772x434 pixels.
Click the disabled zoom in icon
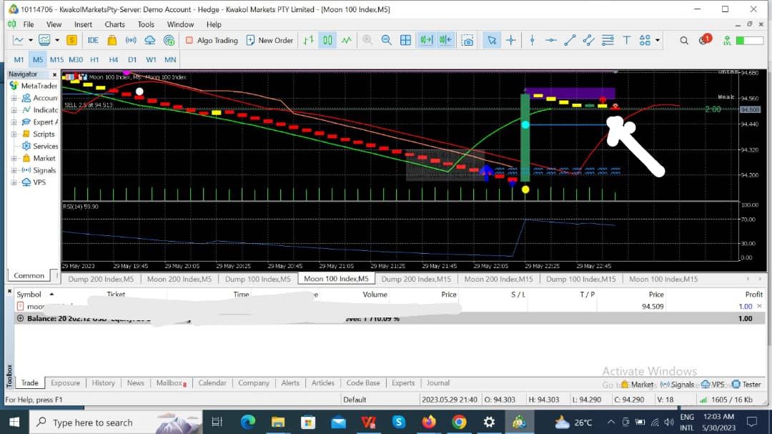point(367,40)
